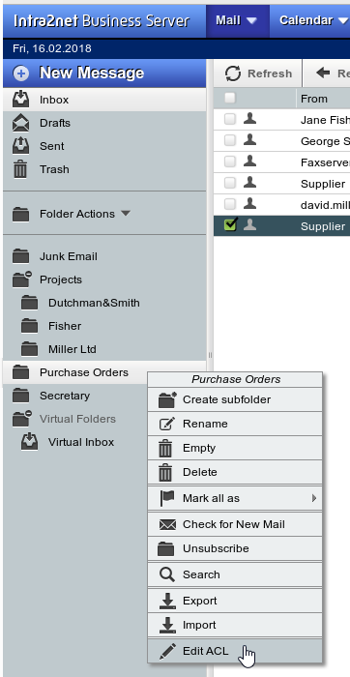Check the Faxserver message checkbox
Screen dimensions: 350x677
230,162
